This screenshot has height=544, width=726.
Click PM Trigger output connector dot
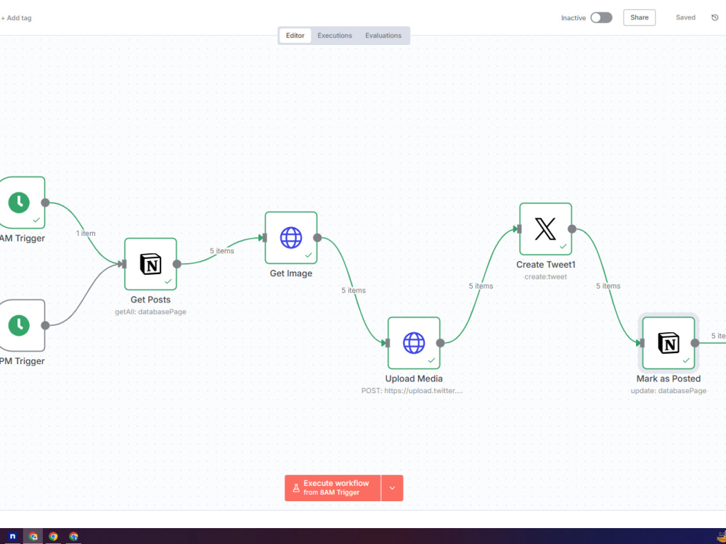[x=45, y=325]
